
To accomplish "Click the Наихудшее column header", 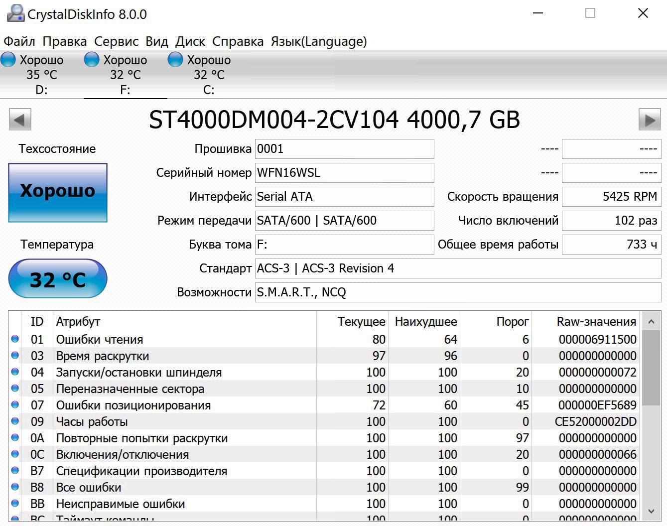I will (424, 322).
